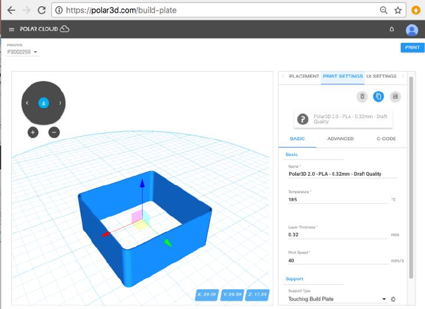This screenshot has height=309, width=425.
Task: Click the settings panel vertical scrollbar
Action: [411, 177]
